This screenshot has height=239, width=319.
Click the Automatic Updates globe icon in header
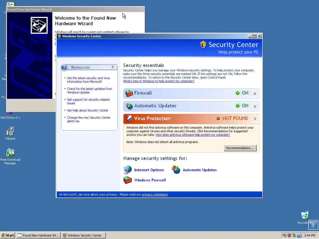coord(129,106)
